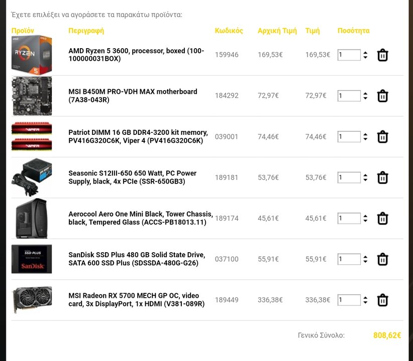This screenshot has height=361, width=413.
Task: Remove MSI B450M PRO-VDH MAX motherboard trash icon
Action: click(x=382, y=96)
